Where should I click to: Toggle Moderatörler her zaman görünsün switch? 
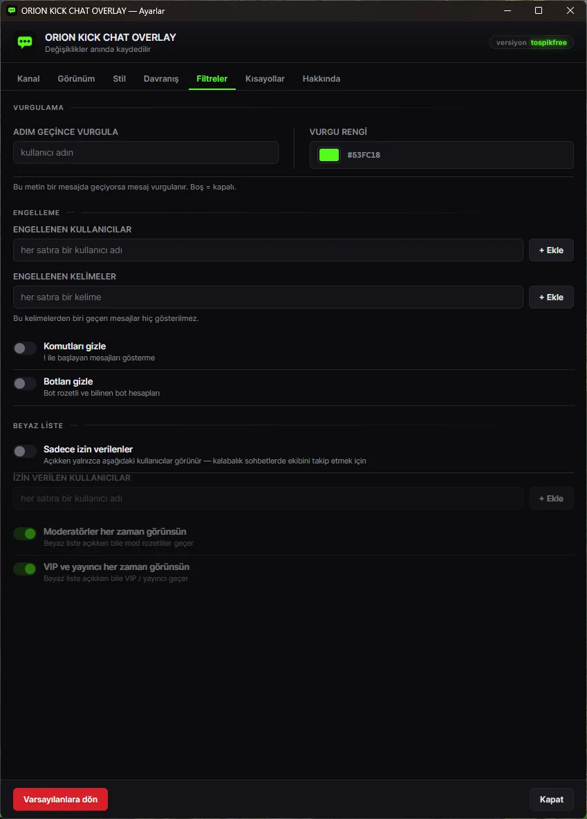[25, 533]
